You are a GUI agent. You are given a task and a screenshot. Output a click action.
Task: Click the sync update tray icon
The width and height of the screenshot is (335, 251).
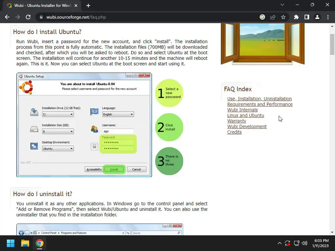coord(288,243)
